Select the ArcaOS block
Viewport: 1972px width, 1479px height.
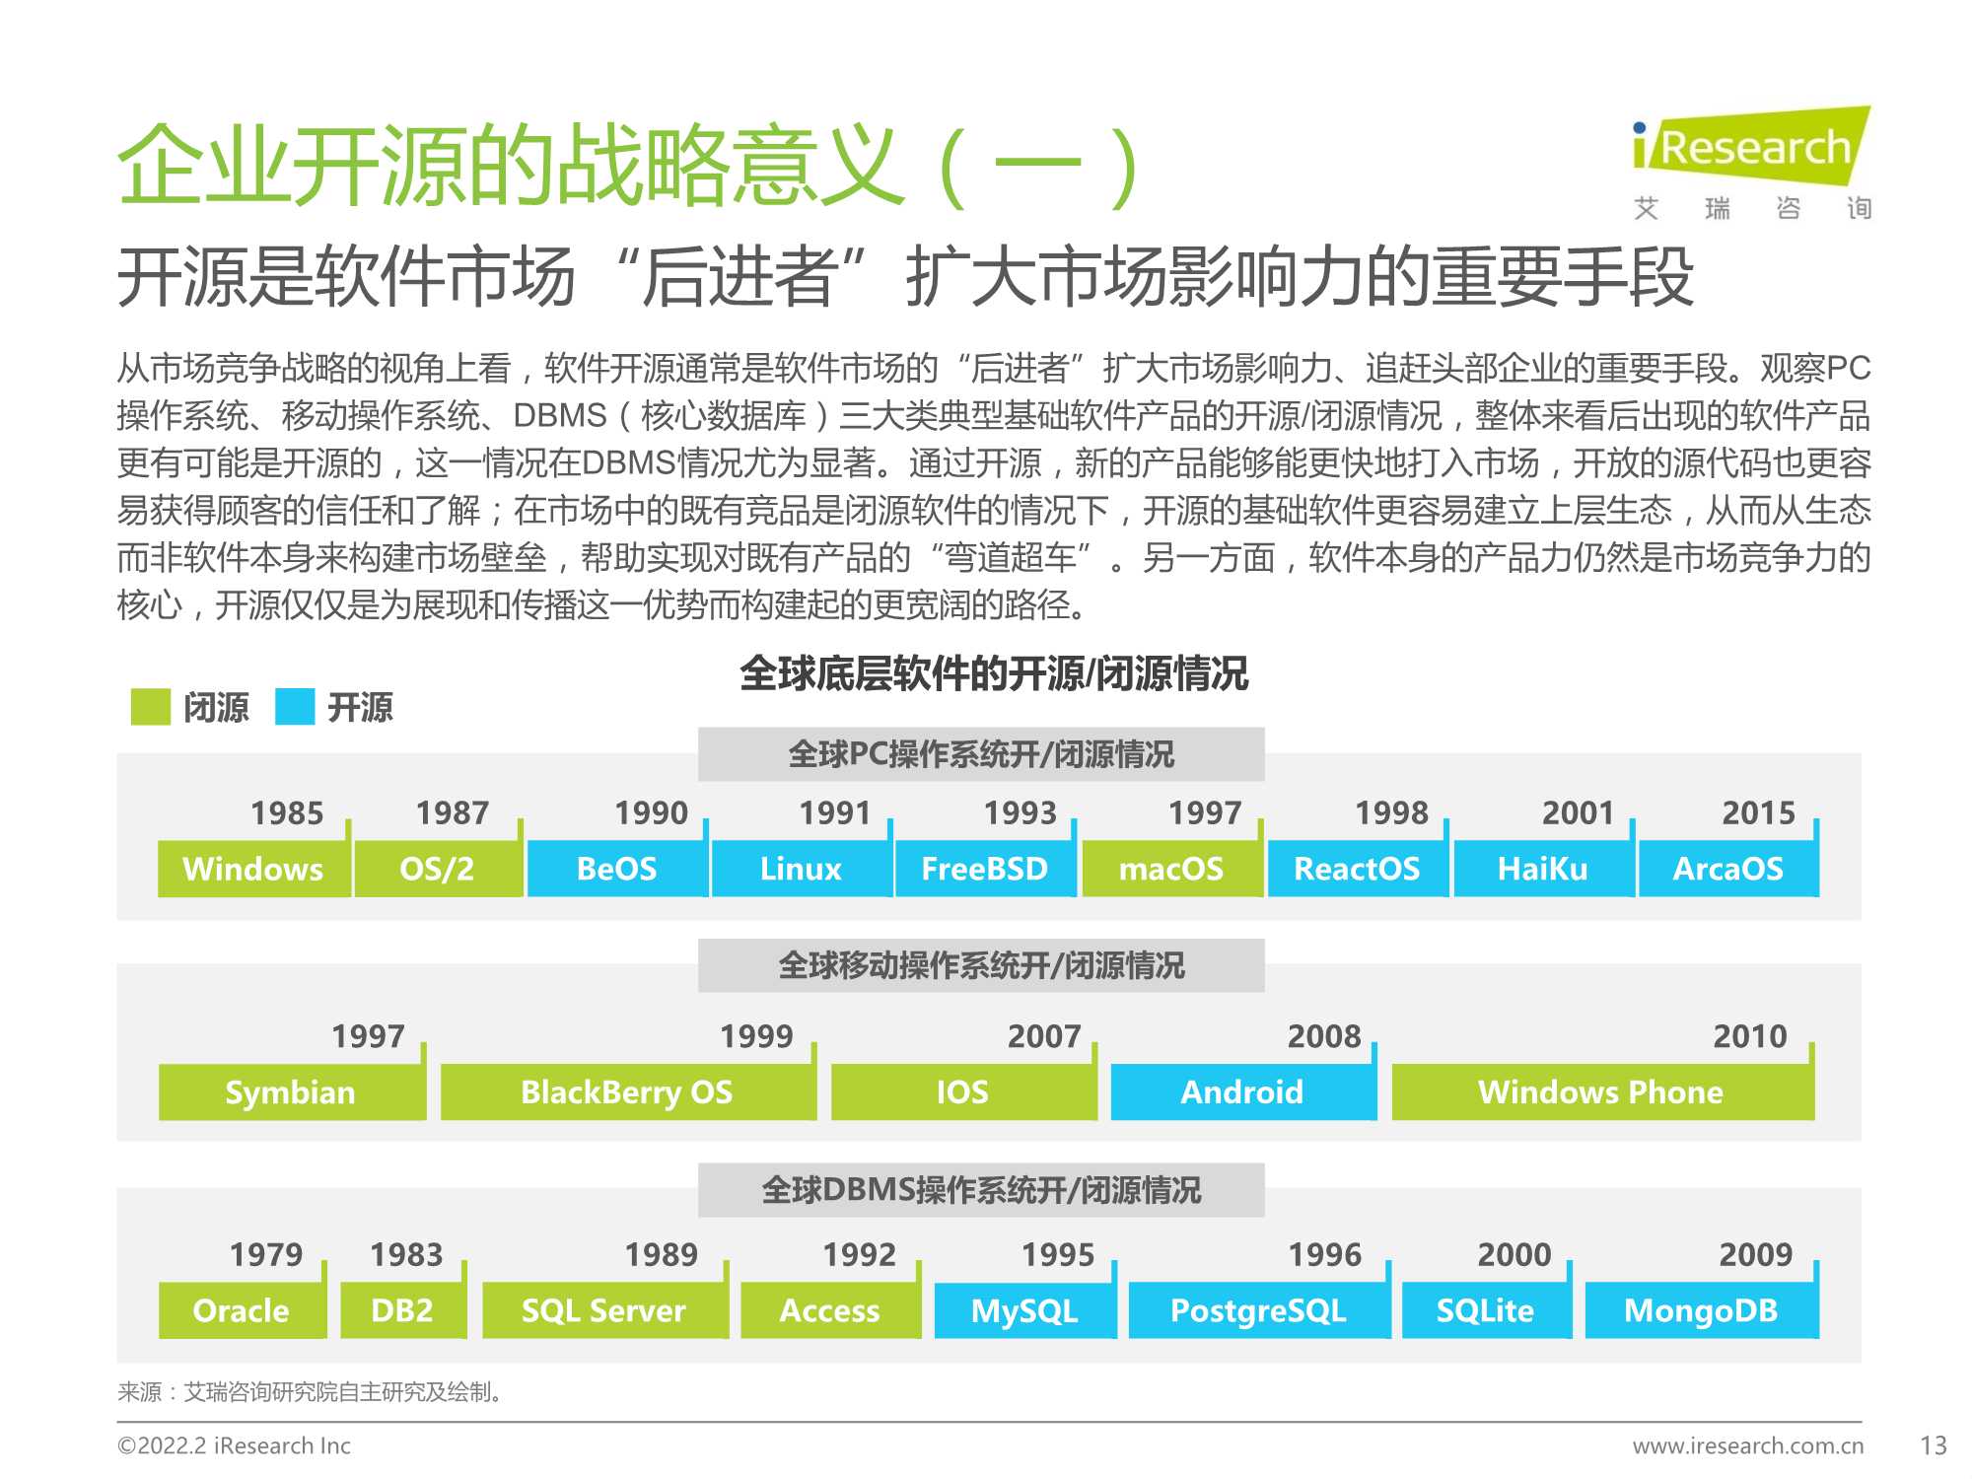pyautogui.click(x=1728, y=869)
